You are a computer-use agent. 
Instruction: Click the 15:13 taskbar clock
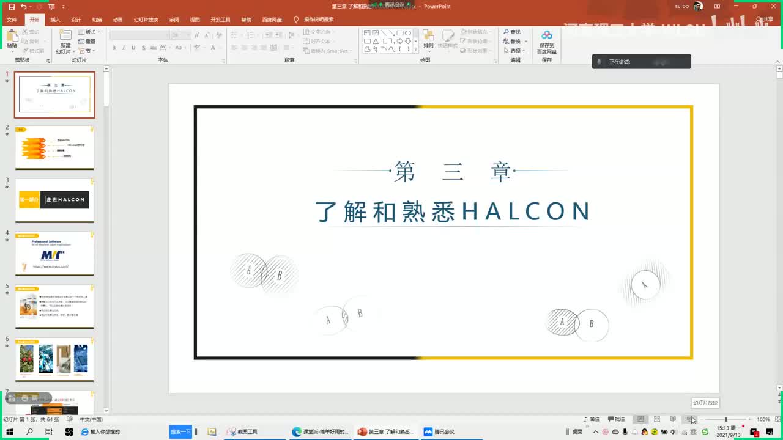click(x=728, y=431)
